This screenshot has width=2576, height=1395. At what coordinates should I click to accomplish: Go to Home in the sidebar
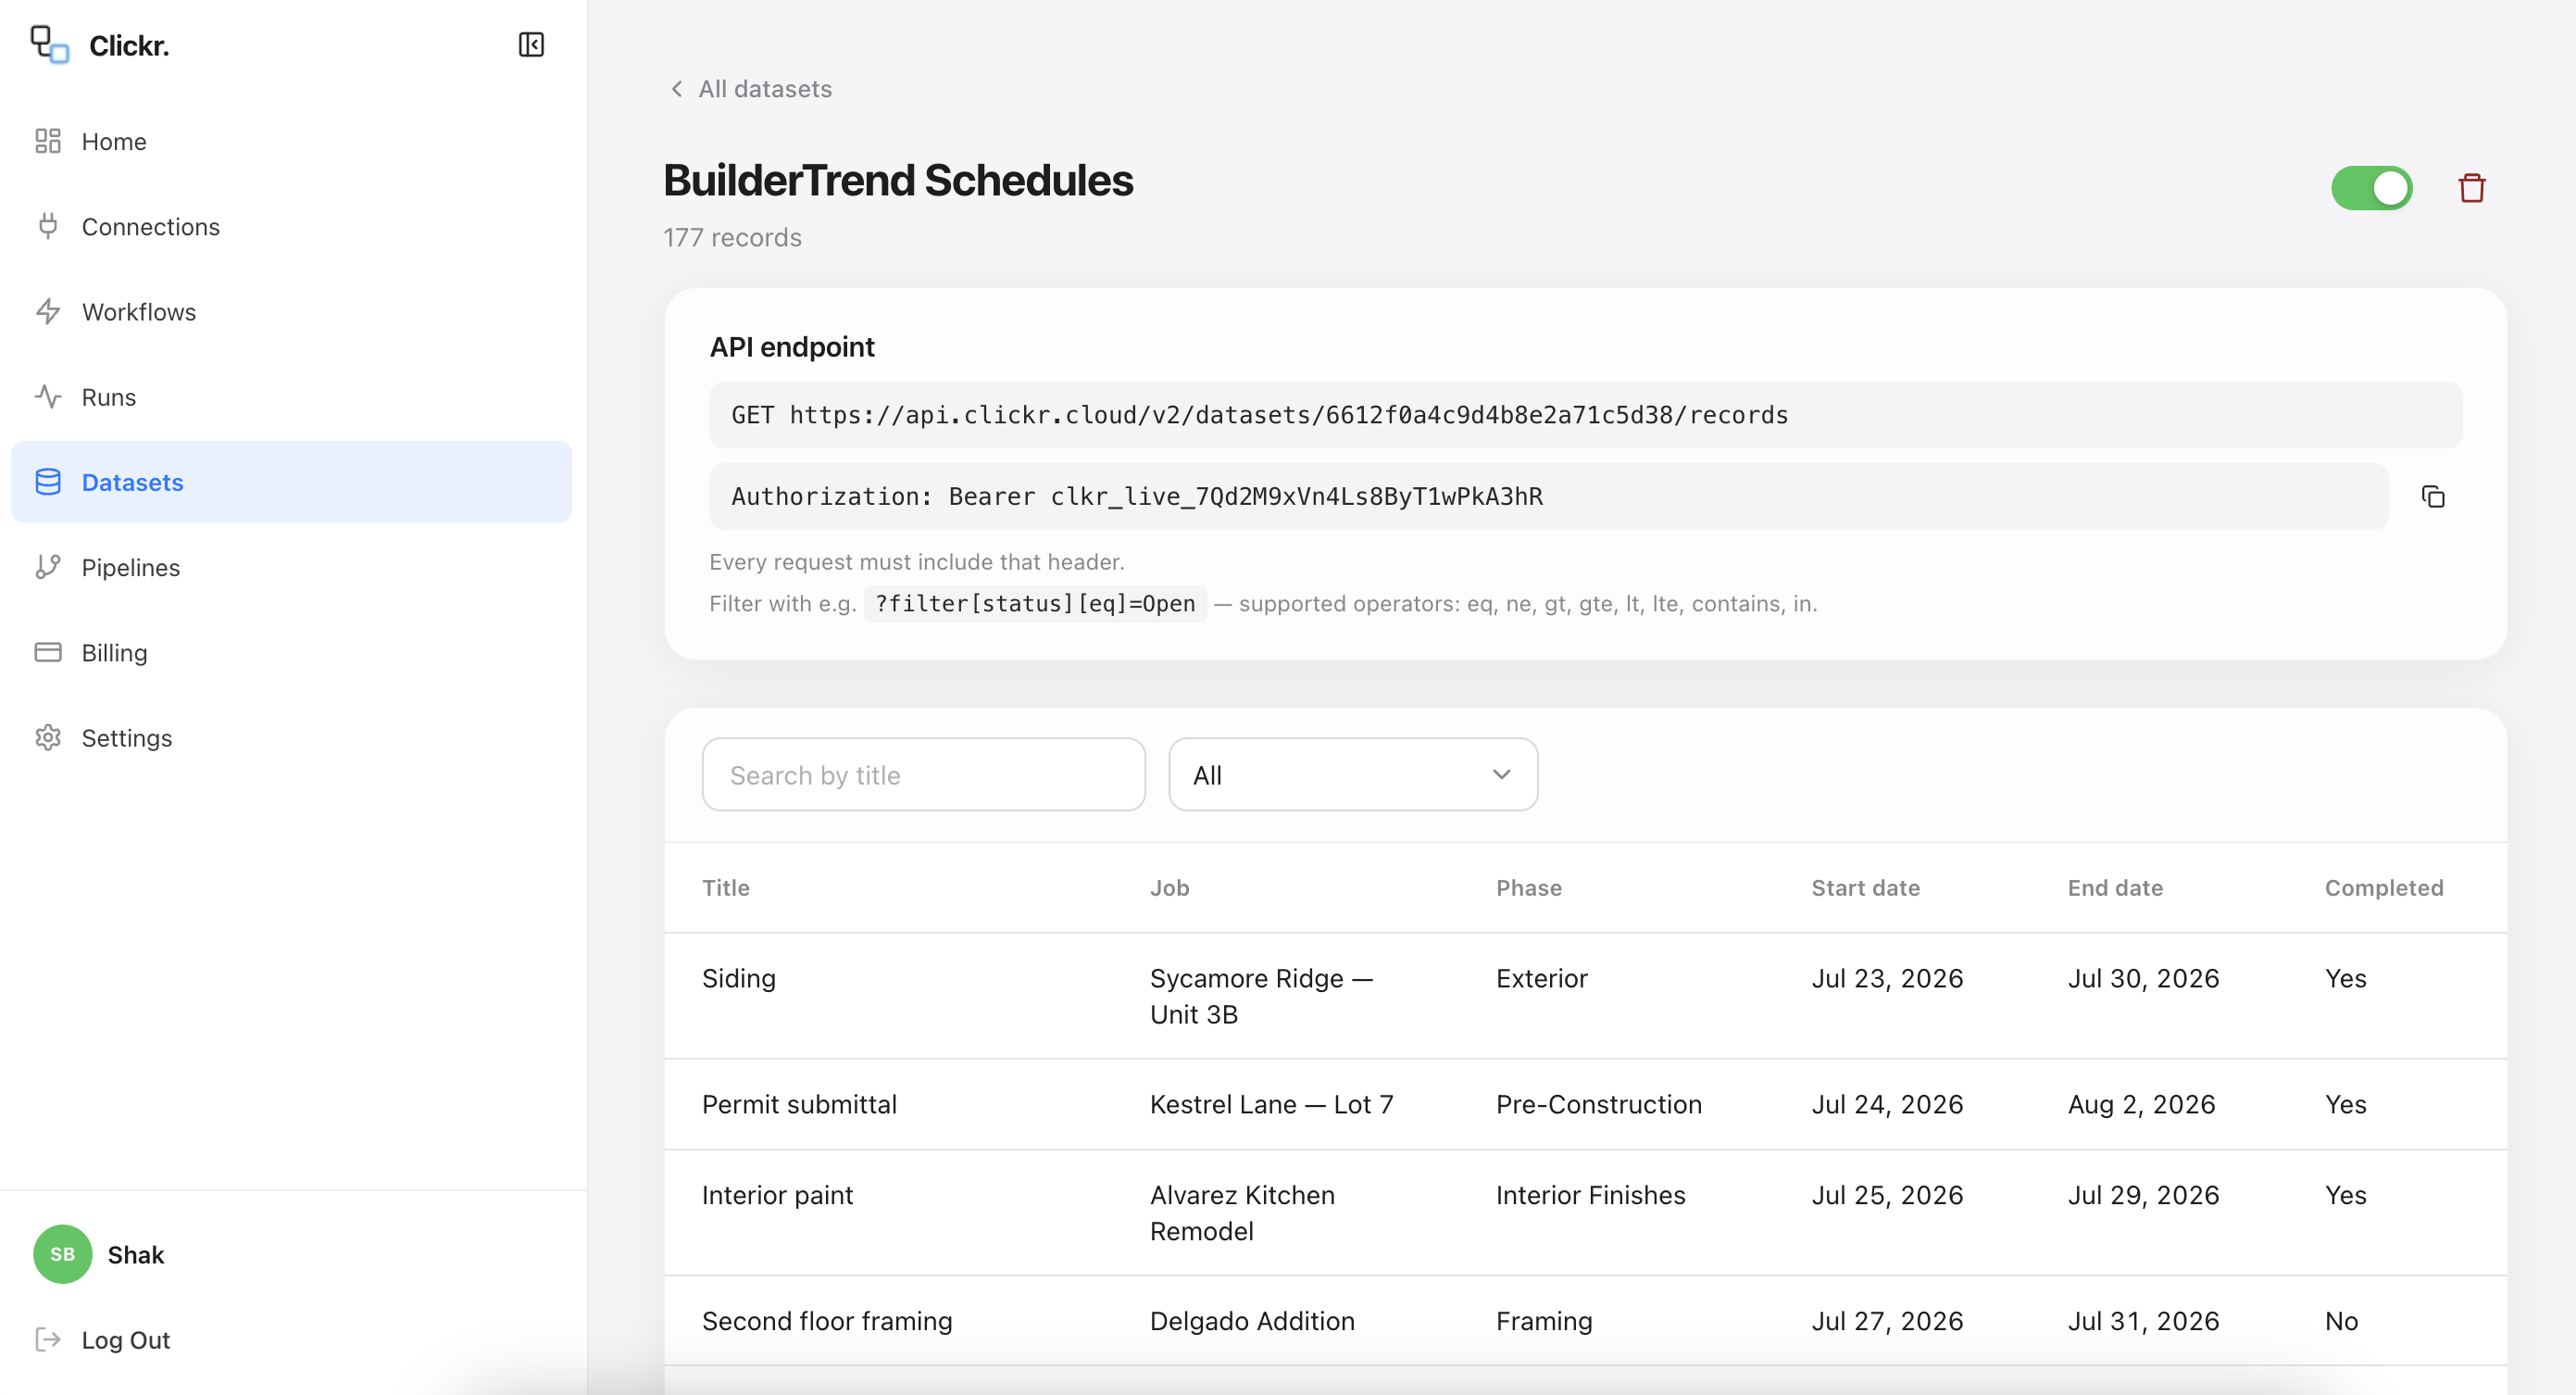pyautogui.click(x=291, y=141)
